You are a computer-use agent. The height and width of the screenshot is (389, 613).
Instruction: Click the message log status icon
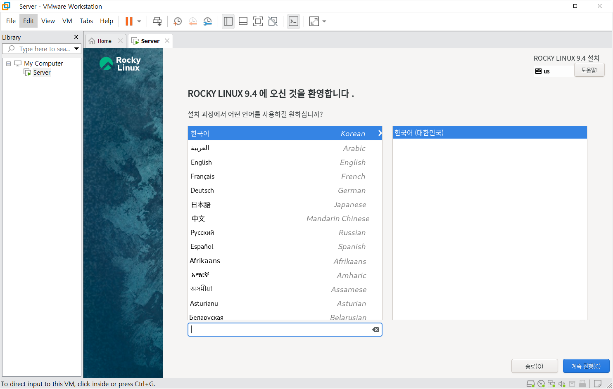(597, 384)
